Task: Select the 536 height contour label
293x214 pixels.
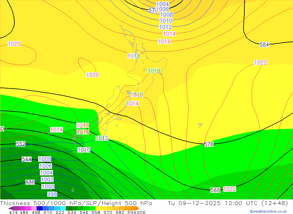Action: [30, 182]
